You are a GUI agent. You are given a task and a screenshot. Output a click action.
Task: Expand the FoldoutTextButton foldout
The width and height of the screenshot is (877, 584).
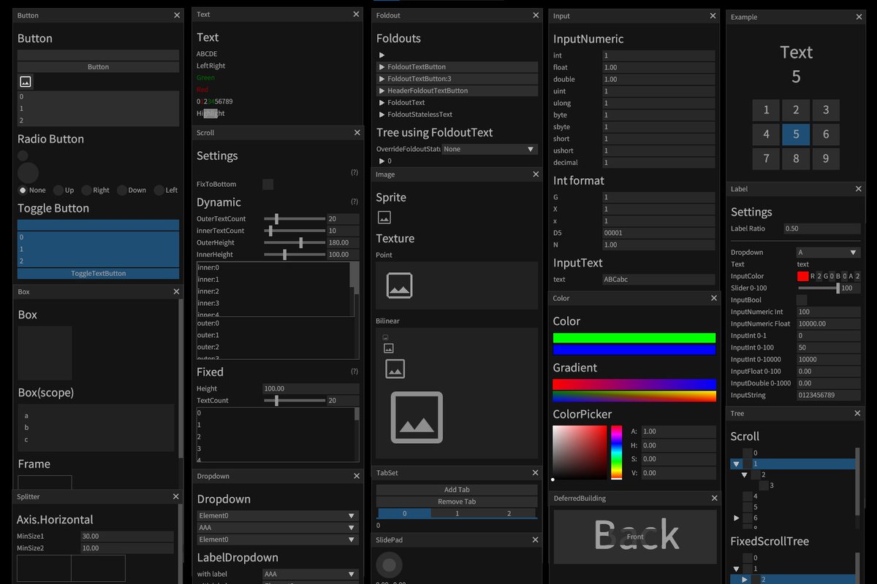coord(457,66)
